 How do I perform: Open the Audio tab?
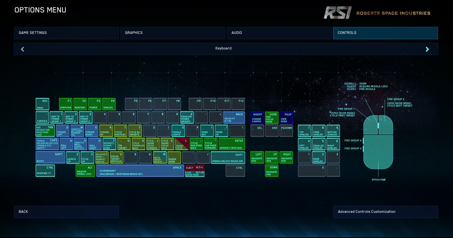coord(279,33)
